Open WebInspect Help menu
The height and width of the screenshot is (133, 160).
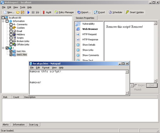30,7
